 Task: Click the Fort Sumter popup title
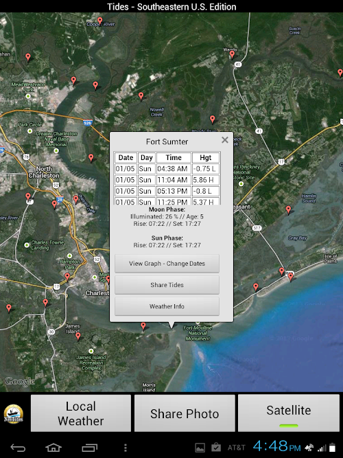point(167,141)
